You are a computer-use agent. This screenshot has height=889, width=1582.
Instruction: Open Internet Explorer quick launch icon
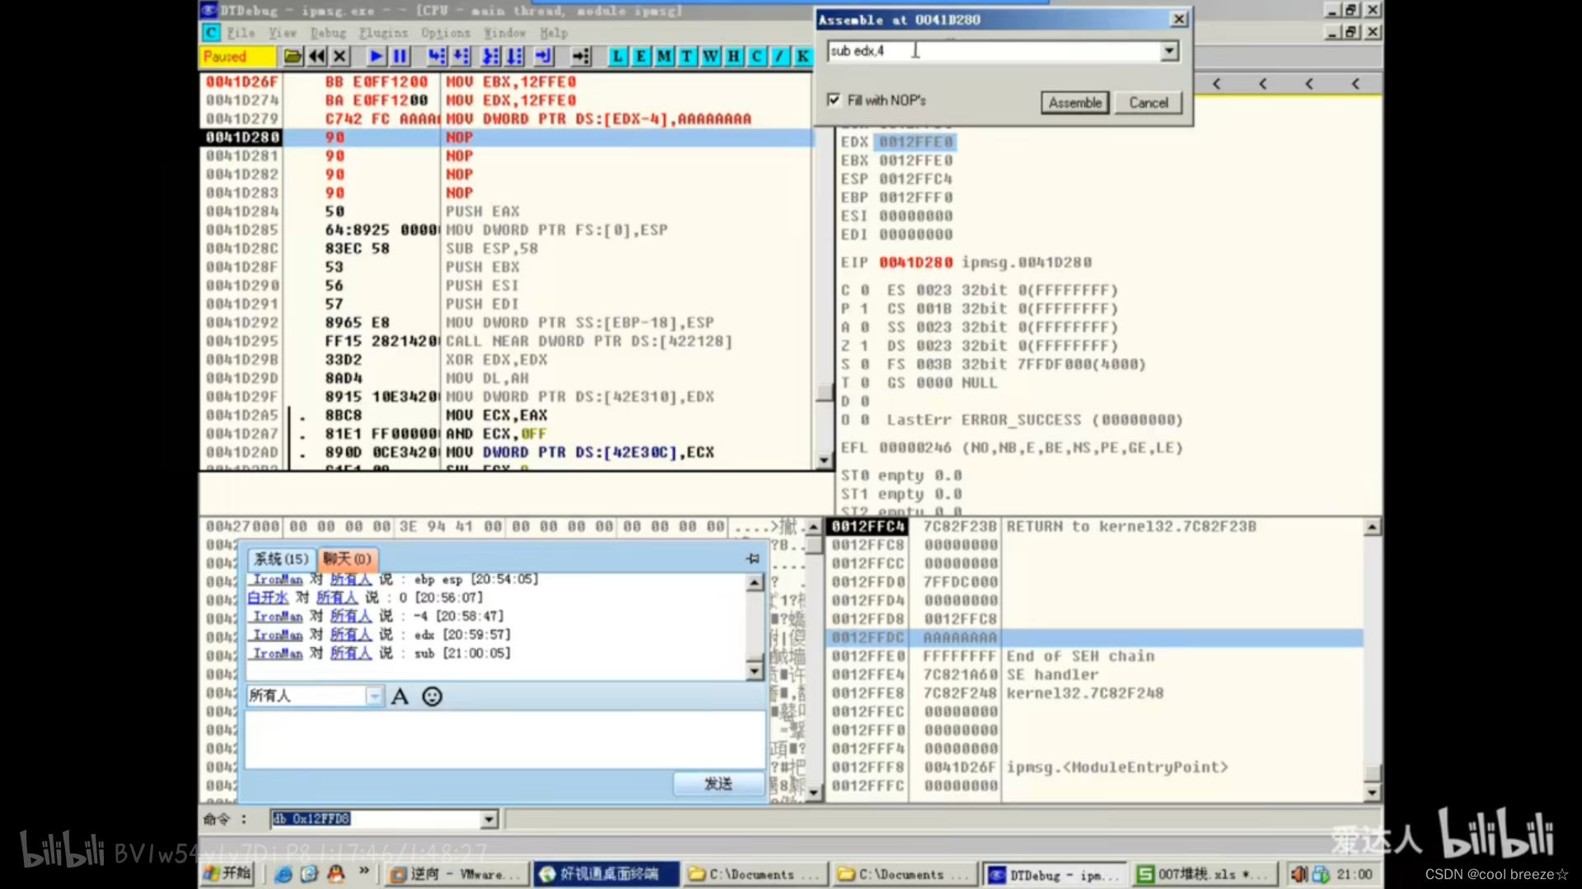point(283,874)
